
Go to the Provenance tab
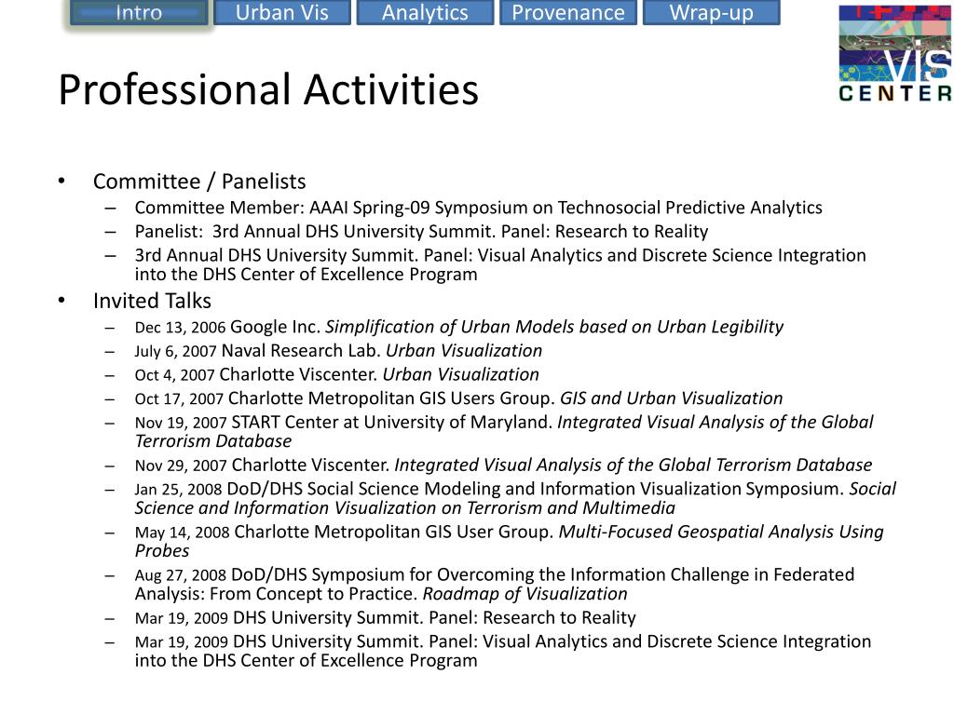click(x=568, y=13)
